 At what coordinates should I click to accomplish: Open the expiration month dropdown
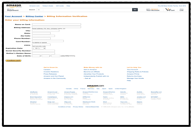tap(35, 48)
